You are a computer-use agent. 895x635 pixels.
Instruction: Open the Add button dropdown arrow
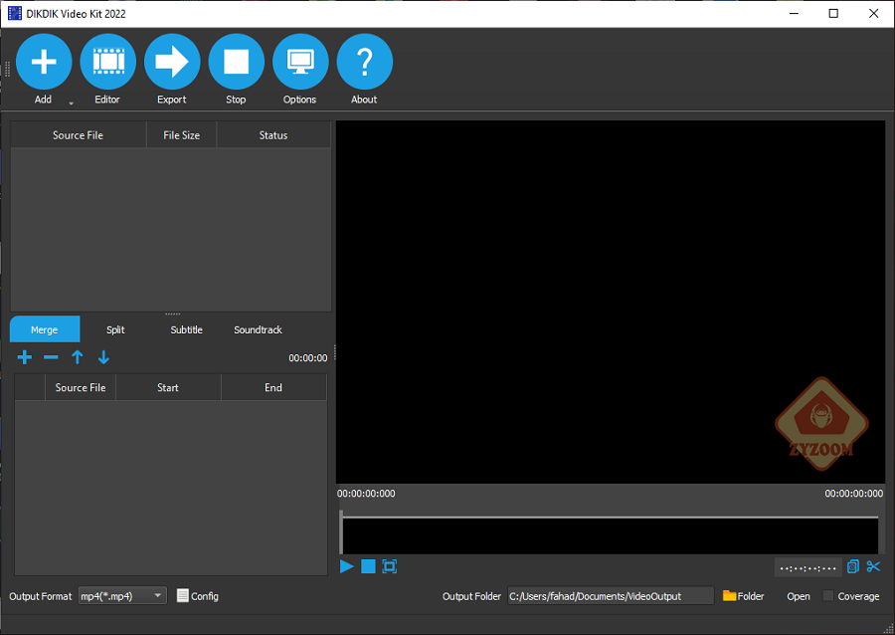pyautogui.click(x=72, y=104)
